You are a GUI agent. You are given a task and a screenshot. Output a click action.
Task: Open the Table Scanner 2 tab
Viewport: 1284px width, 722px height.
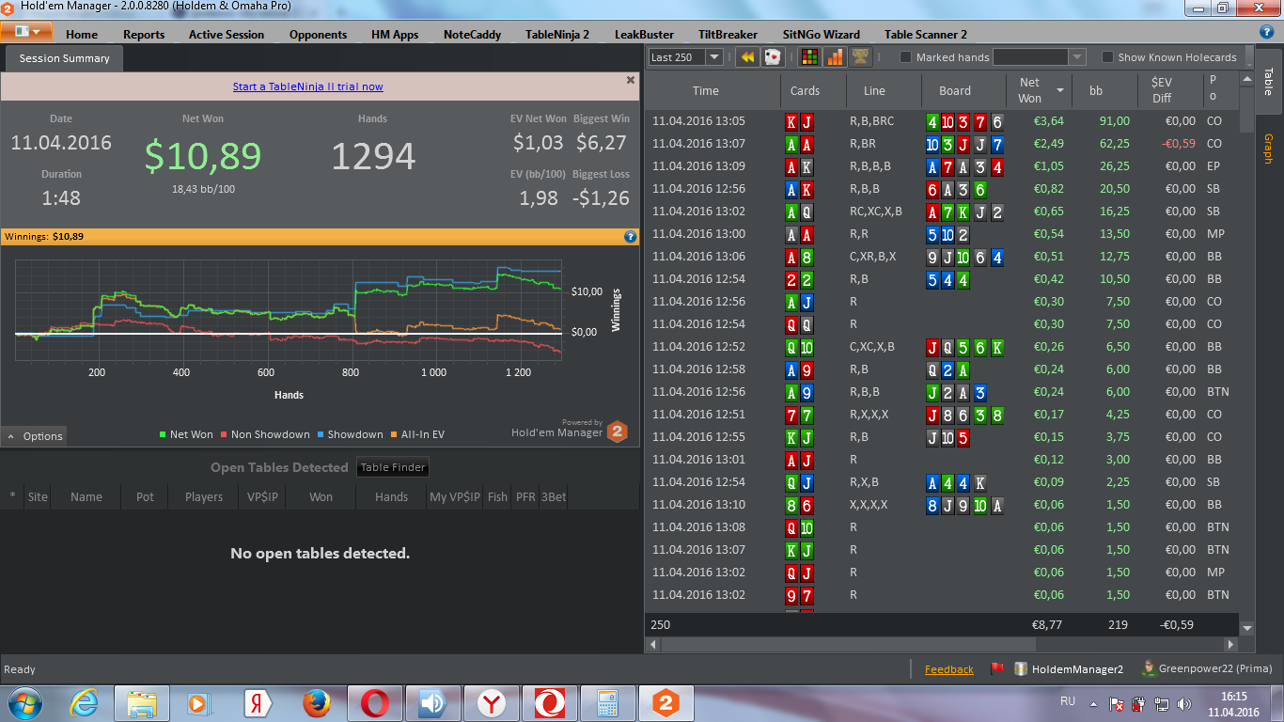(926, 35)
